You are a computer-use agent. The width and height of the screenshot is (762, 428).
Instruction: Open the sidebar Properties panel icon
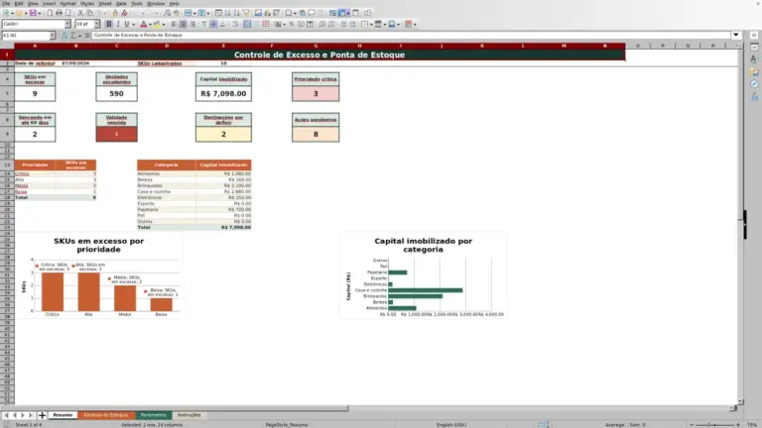754,48
